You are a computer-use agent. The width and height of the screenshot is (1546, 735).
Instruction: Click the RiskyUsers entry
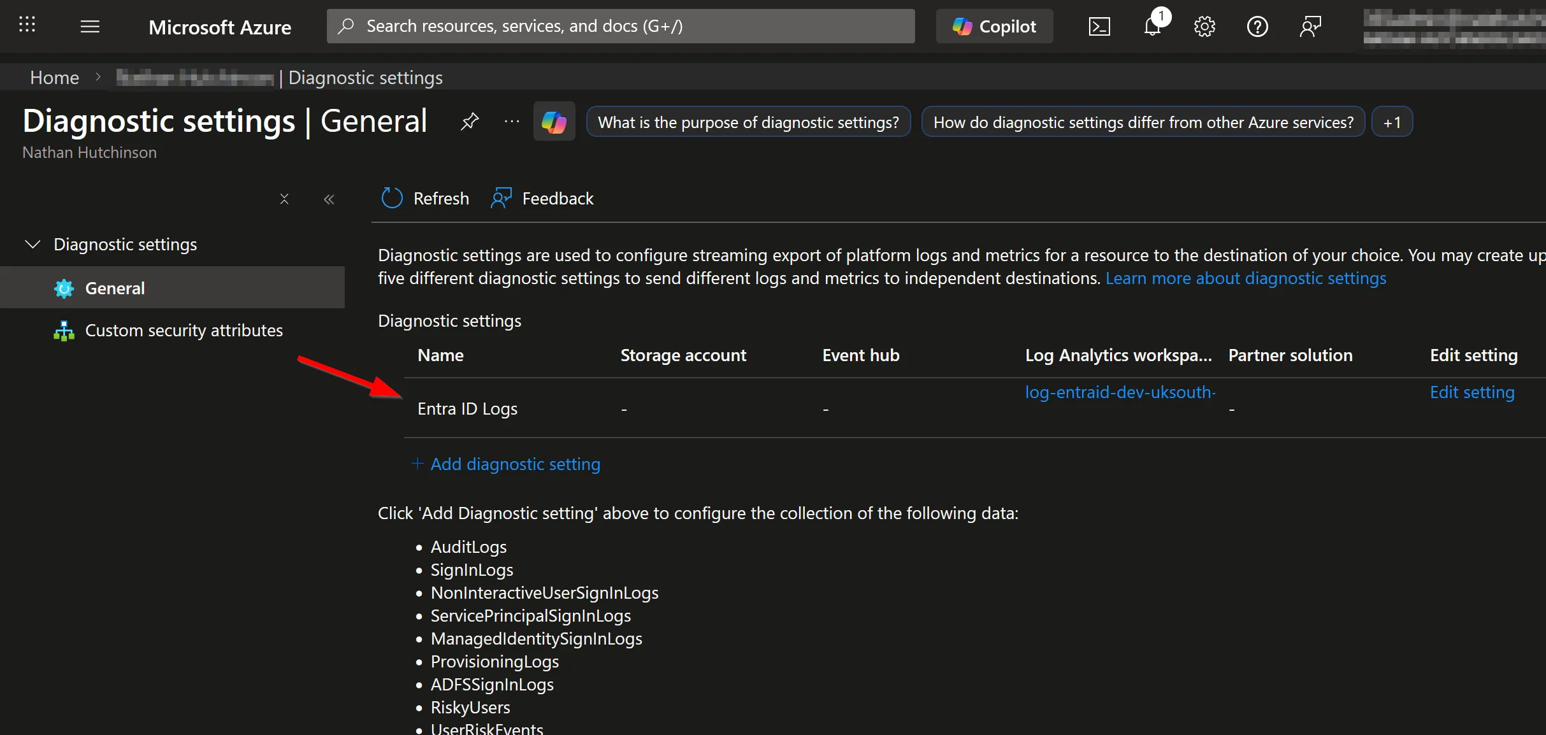click(470, 708)
